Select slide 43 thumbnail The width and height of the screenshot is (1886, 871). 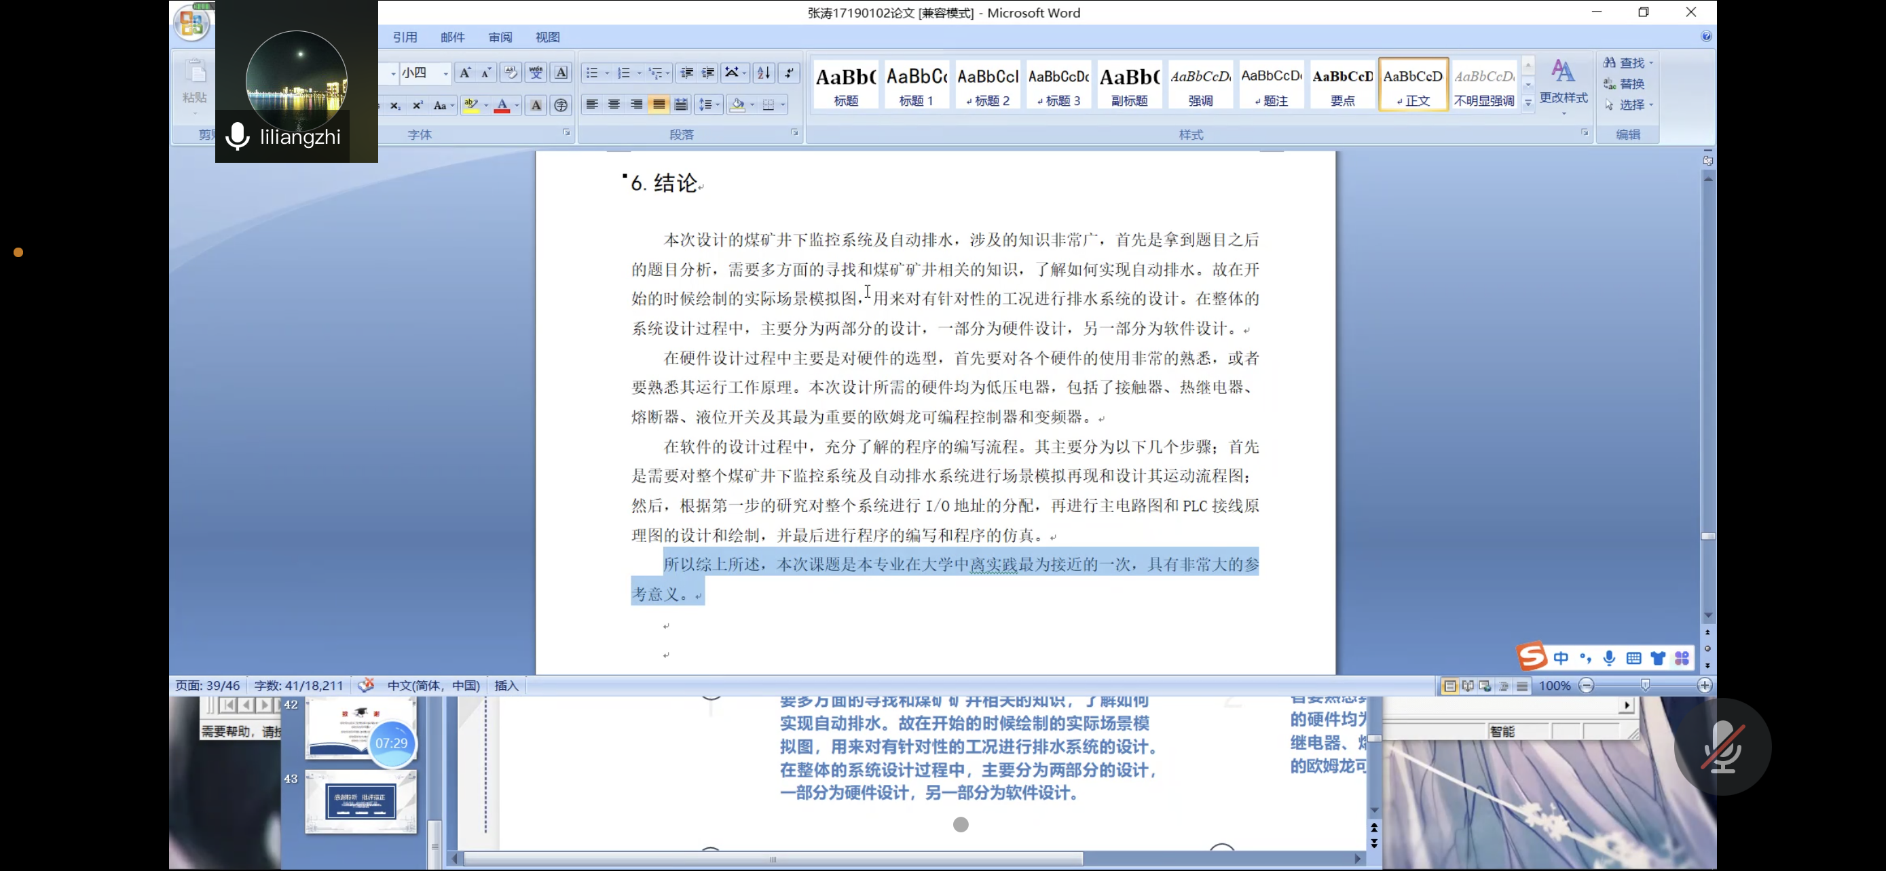pyautogui.click(x=361, y=801)
